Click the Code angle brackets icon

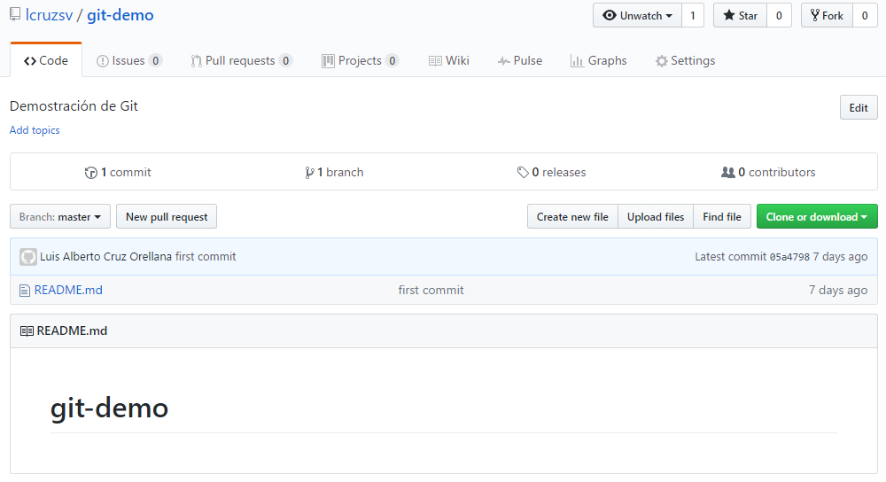pos(30,61)
